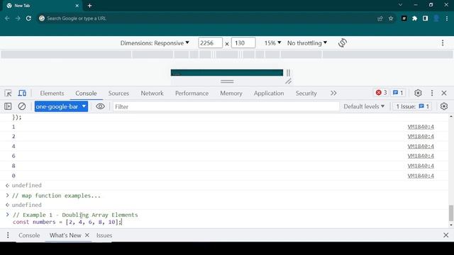Open the one-google-bar context dropdown
Screen dimensions: 454x255
click(x=61, y=106)
